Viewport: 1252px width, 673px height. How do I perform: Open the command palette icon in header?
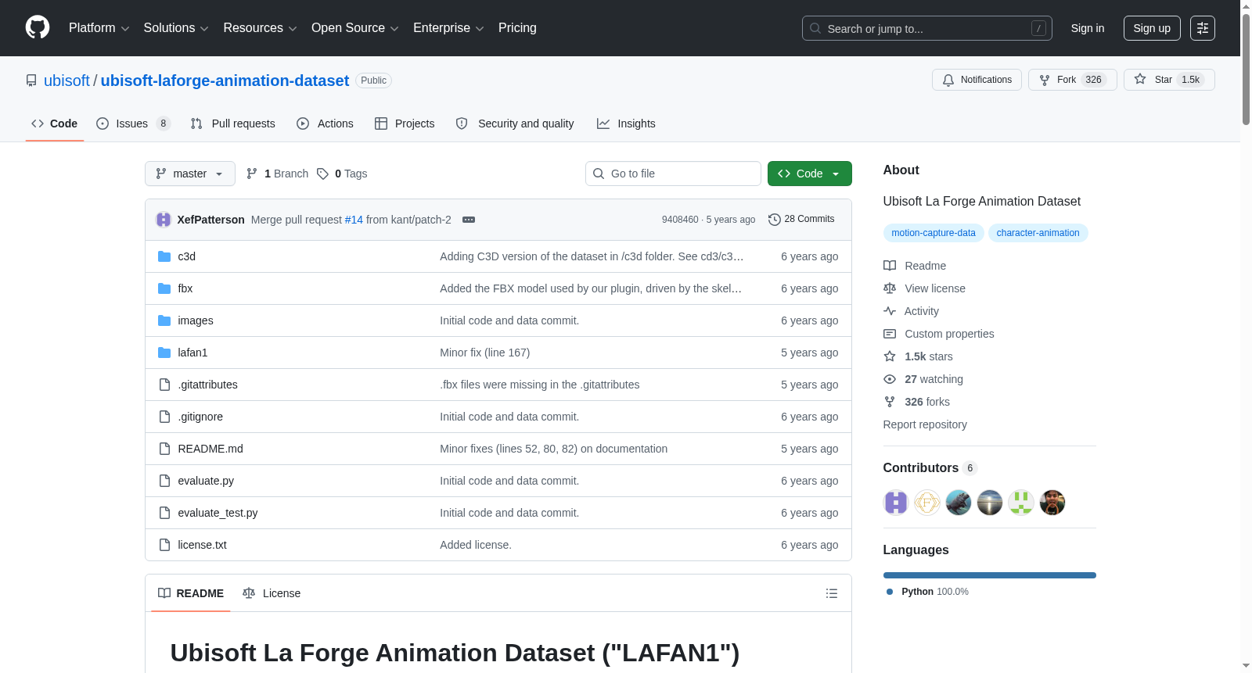coord(1203,28)
